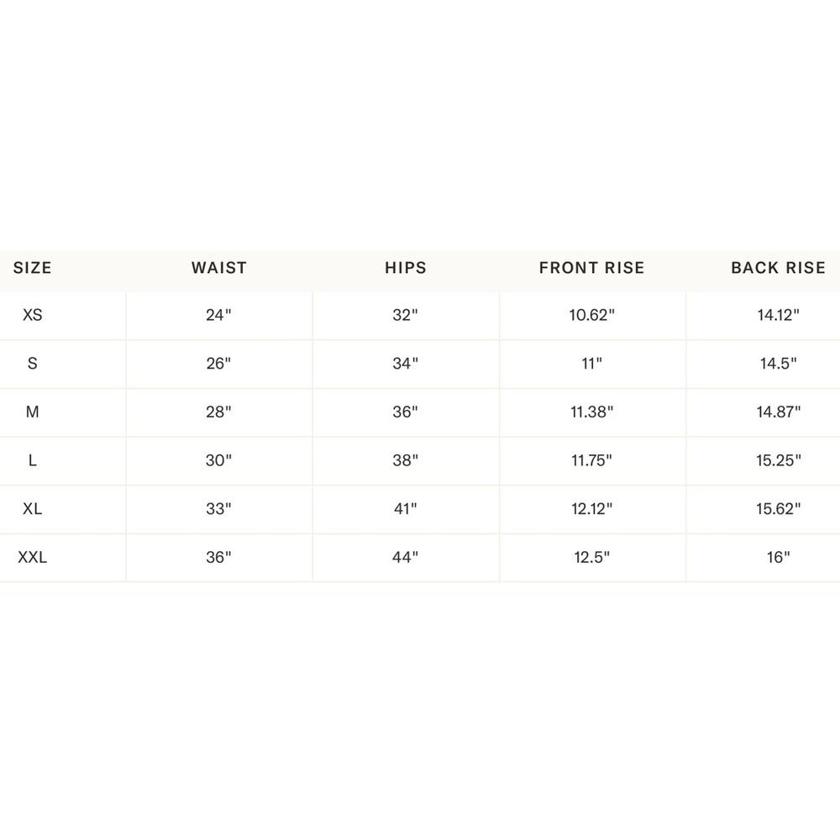Click the 16" back rise cell

click(779, 558)
